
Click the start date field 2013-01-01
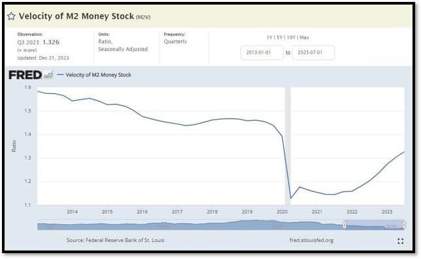tap(261, 53)
